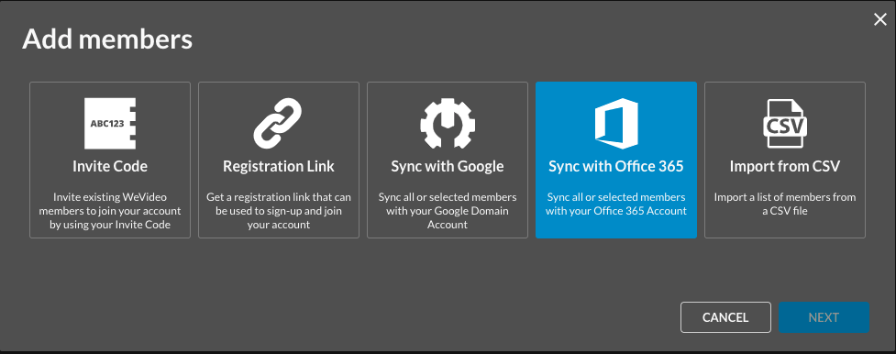Viewport: 896px width, 354px height.
Task: Click the CANCEL button
Action: [x=725, y=317]
